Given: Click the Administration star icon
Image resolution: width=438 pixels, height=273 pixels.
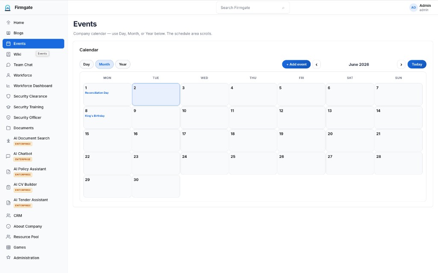Looking at the screenshot, I should point(9,257).
